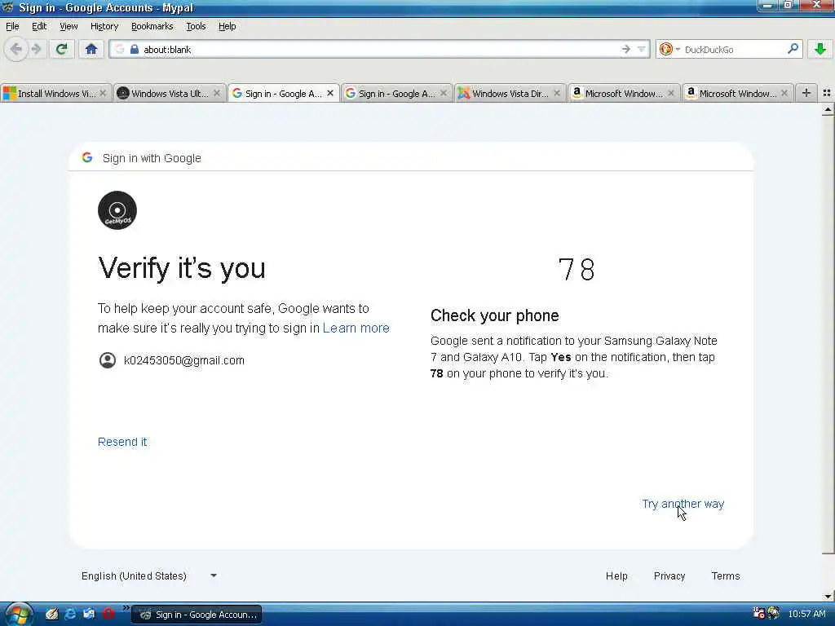Image resolution: width=835 pixels, height=626 pixels.
Task: Click the Mypal title bar icon
Action: click(x=8, y=7)
